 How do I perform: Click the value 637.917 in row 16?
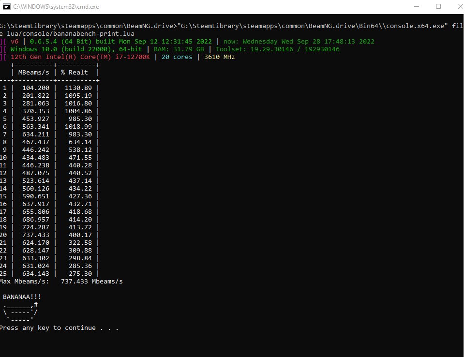(36, 204)
